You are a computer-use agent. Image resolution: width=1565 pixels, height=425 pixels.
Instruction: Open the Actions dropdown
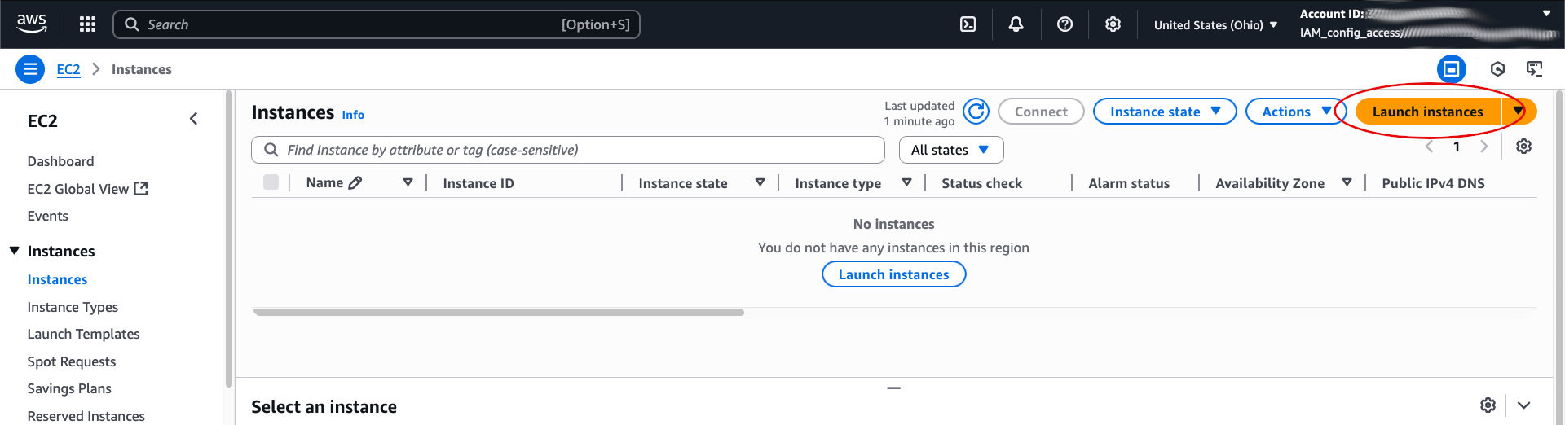[1295, 112]
